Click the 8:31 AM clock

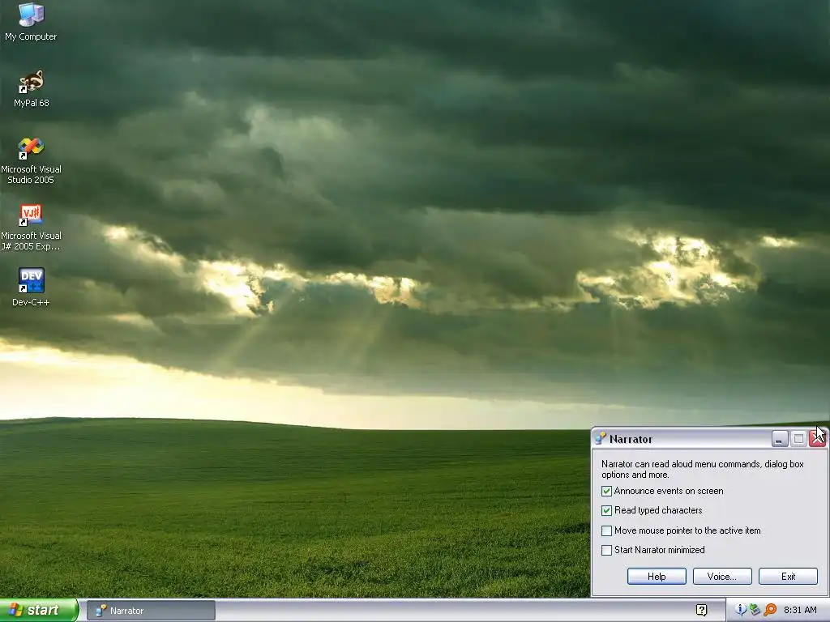click(x=800, y=611)
